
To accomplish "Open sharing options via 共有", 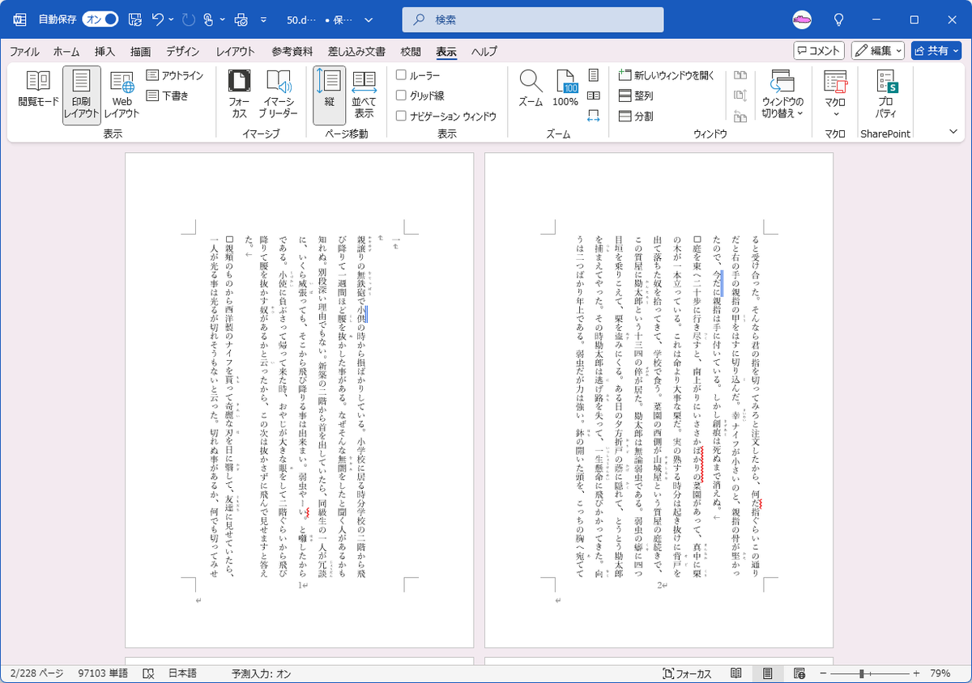I will [936, 50].
